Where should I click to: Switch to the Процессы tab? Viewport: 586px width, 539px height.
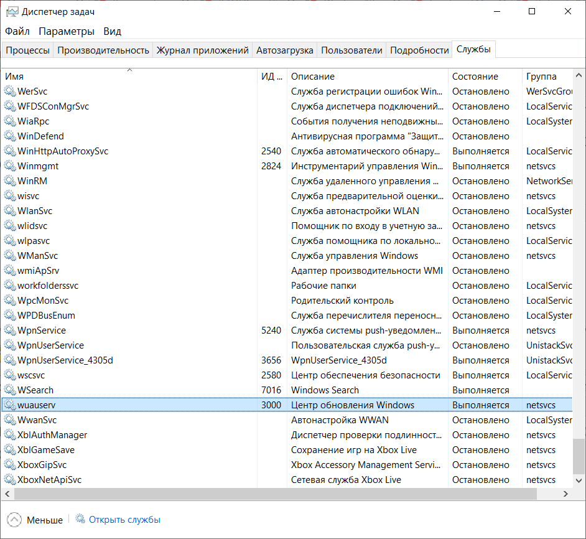tap(27, 50)
